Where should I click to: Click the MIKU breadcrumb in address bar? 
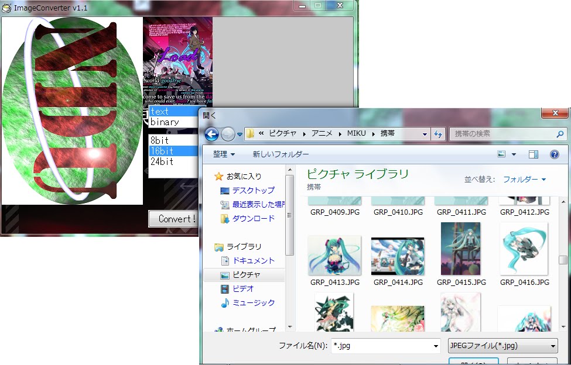tap(356, 134)
